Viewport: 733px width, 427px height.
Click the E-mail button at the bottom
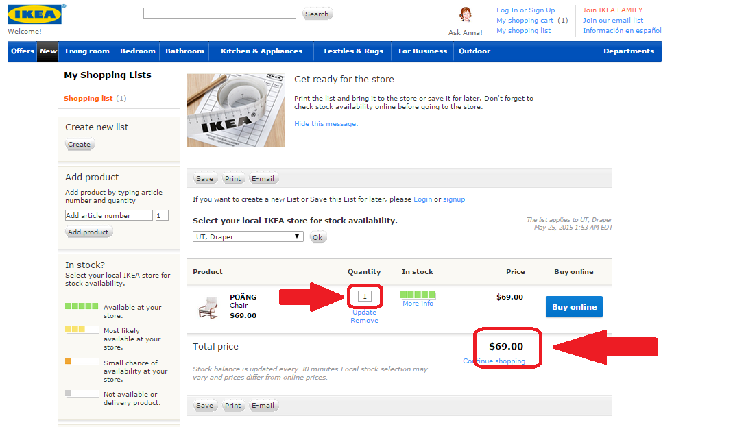pos(263,405)
